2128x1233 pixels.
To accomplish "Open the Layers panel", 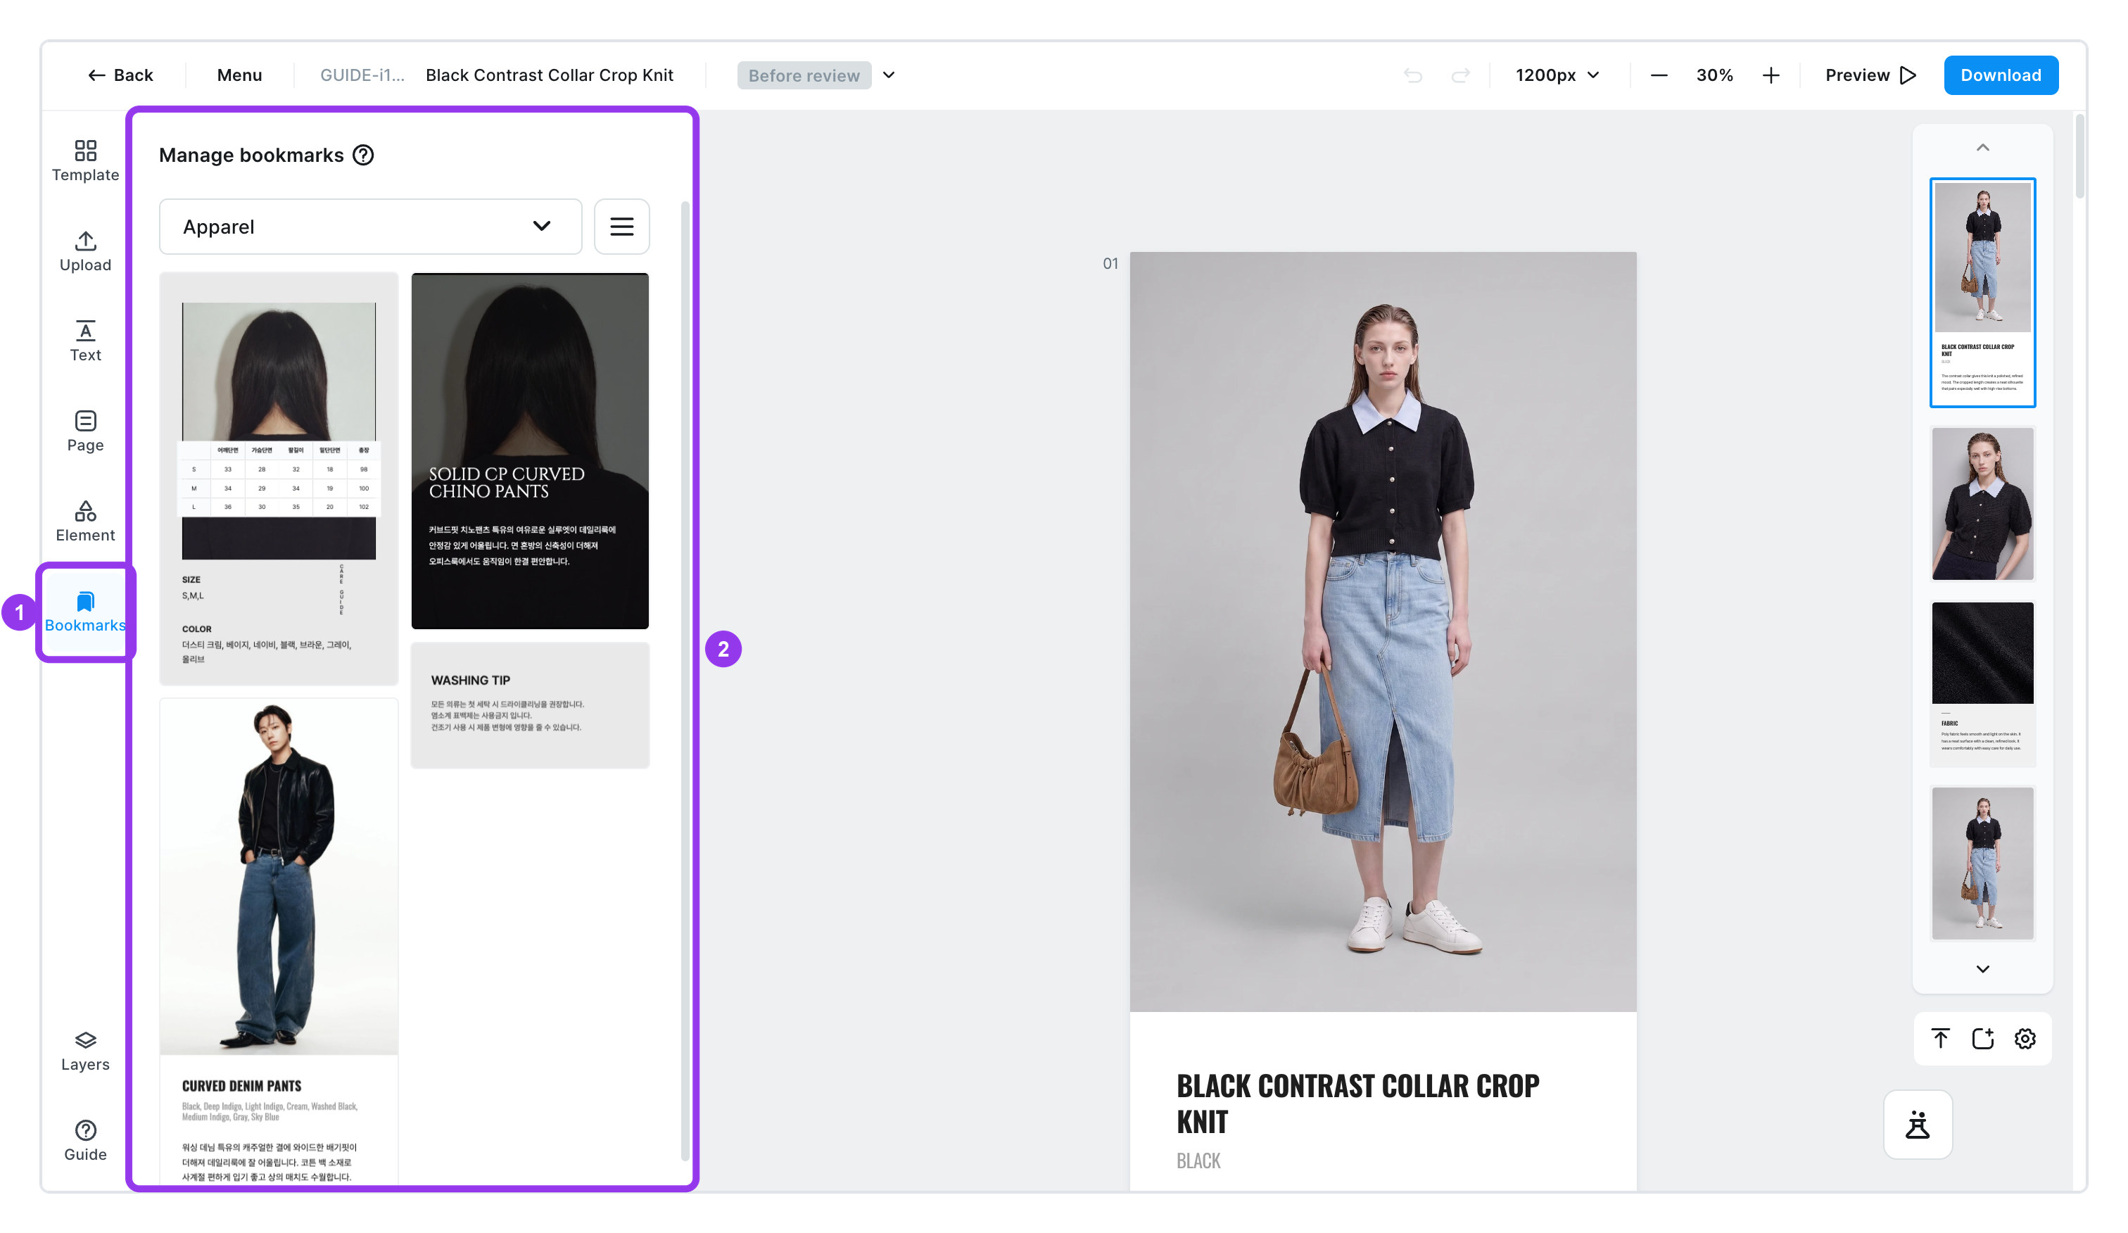I will coord(85,1051).
